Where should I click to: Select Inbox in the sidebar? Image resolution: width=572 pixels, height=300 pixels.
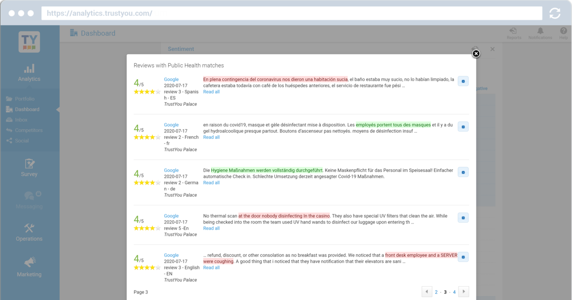pos(21,120)
